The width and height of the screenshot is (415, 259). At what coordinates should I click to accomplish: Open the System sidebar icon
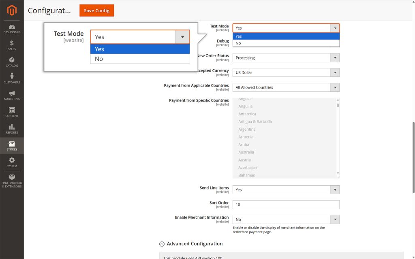[x=12, y=161]
